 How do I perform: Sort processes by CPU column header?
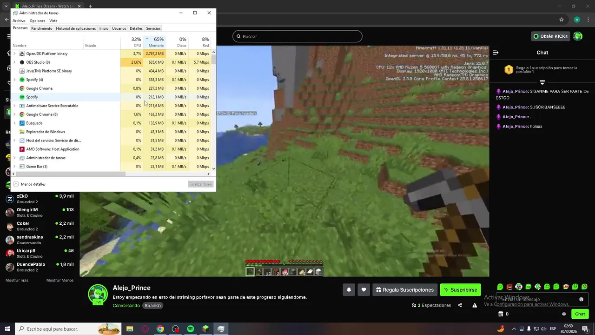[132, 42]
